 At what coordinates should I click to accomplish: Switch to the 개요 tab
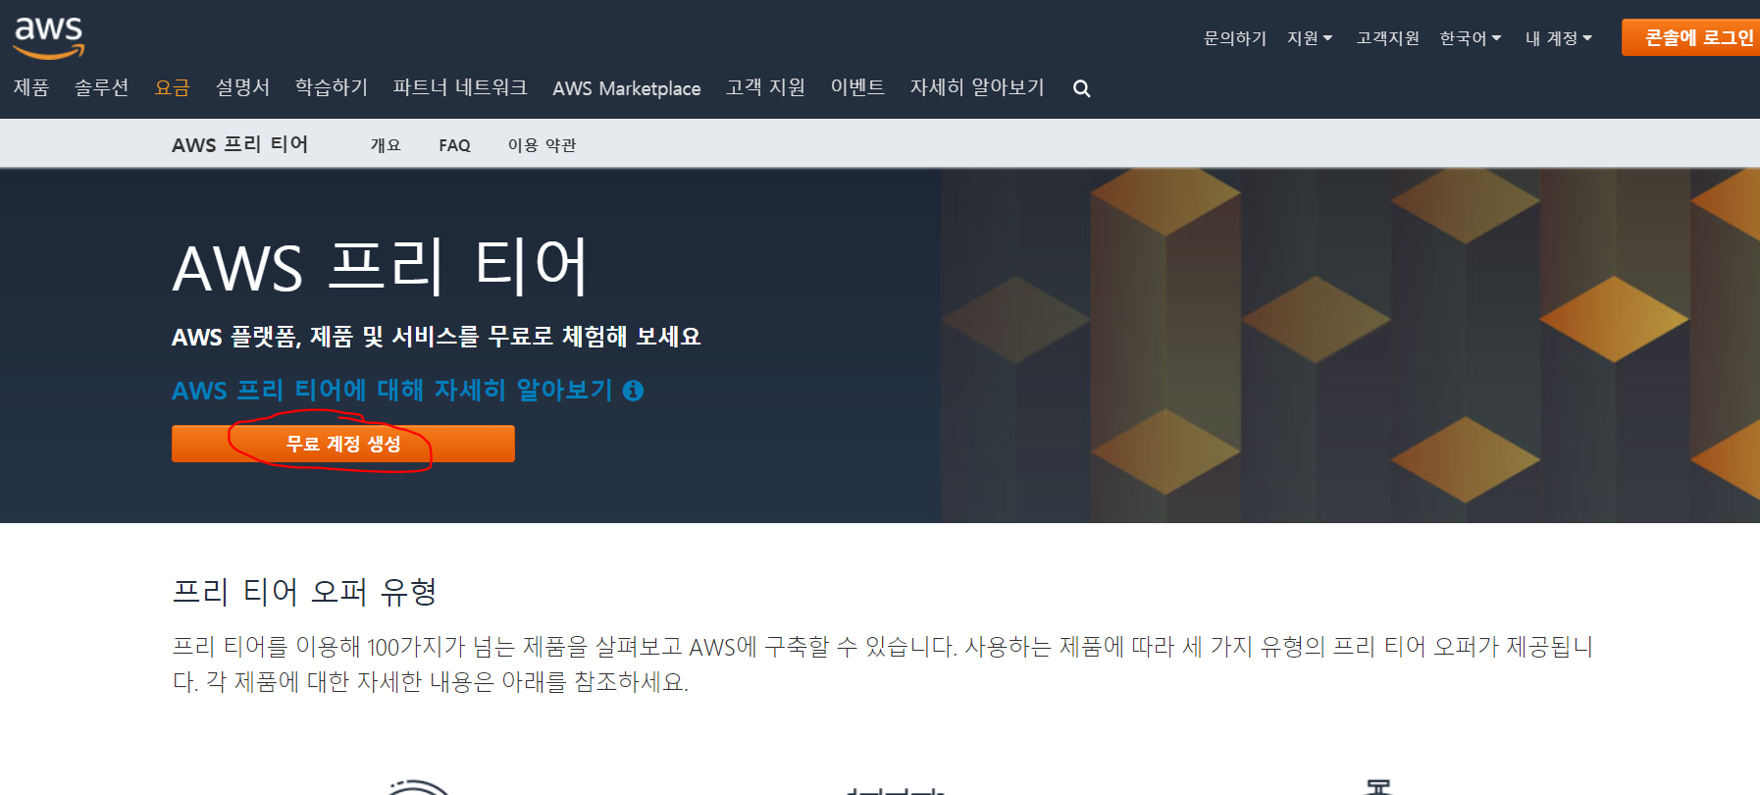pyautogui.click(x=386, y=145)
